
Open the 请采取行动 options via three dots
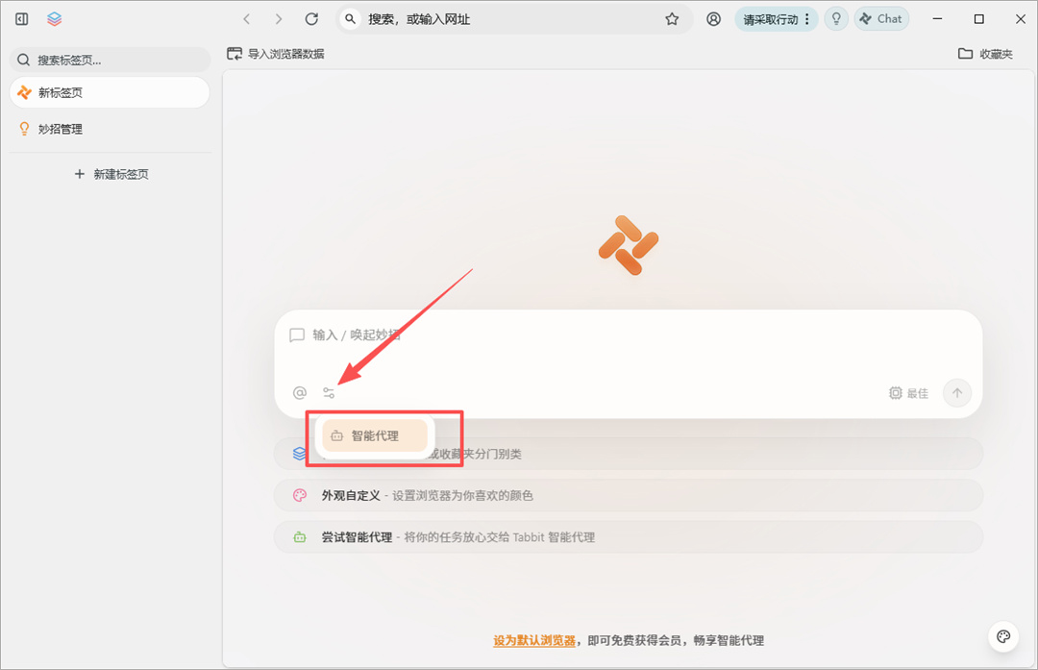point(808,18)
